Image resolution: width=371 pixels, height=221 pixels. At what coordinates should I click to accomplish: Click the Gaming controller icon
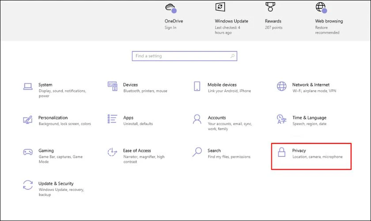tap(28, 152)
